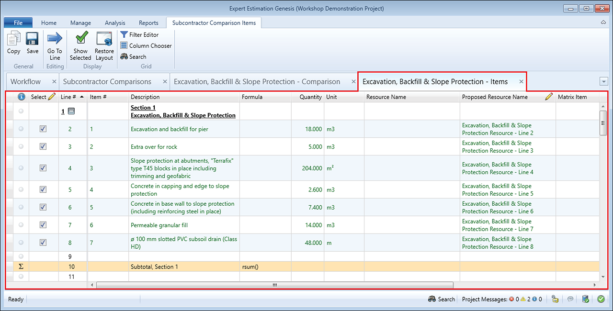Viewport: 613px width, 311px height.
Task: Click the binoculars Search in ribbon
Action: tap(133, 57)
